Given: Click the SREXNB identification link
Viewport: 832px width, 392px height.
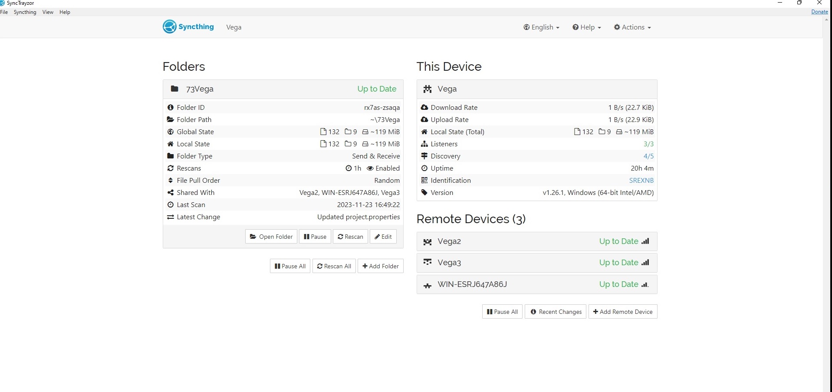Looking at the screenshot, I should 641,180.
